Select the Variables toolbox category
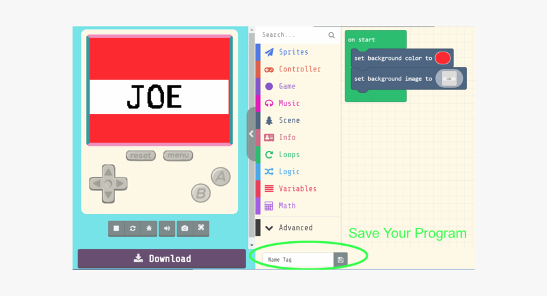Viewport: 547px width, 296px height. pyautogui.click(x=298, y=189)
